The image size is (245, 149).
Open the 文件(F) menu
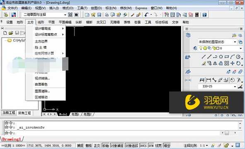tap(12, 8)
